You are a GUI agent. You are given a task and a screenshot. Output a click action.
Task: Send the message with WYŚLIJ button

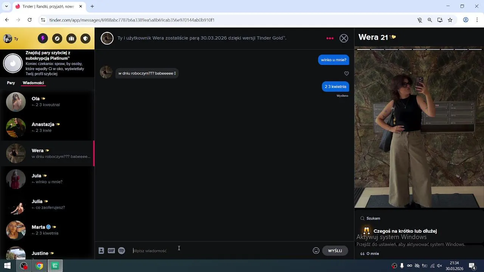coord(335,250)
